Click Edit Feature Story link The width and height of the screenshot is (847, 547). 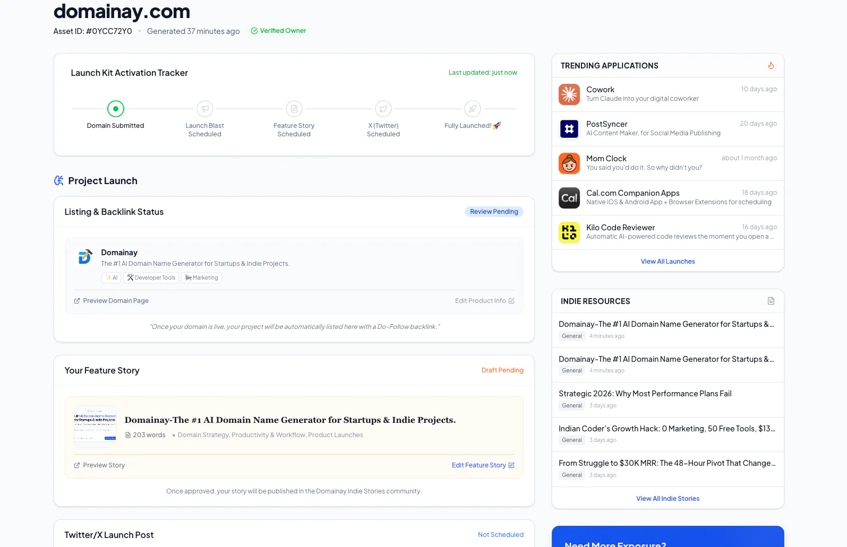483,465
